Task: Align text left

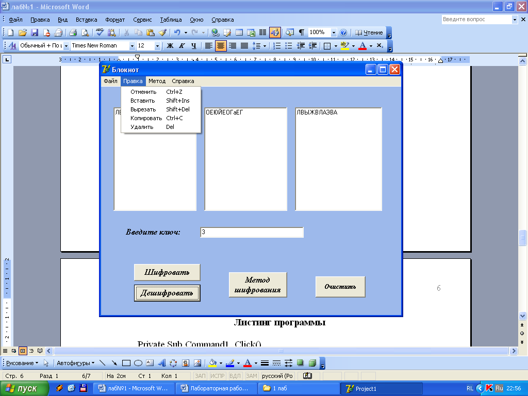Action: tap(209, 45)
